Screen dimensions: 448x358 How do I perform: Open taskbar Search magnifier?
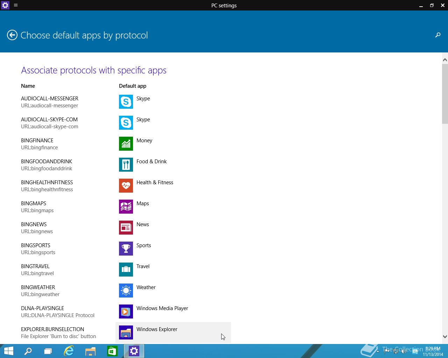(x=28, y=351)
